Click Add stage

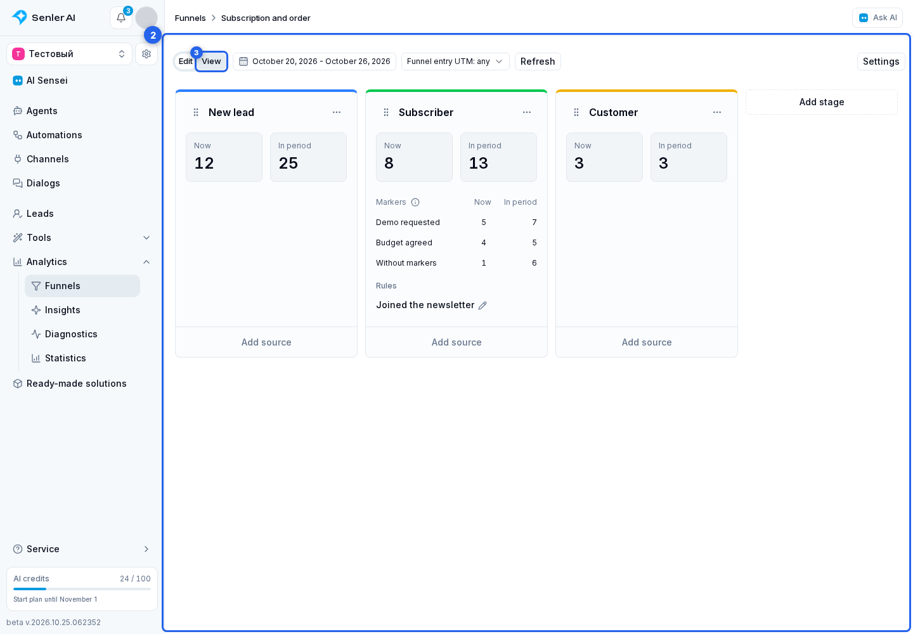click(822, 102)
